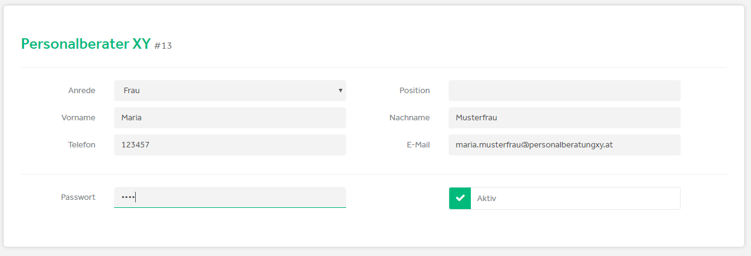
Task: Click the Telefon field showing 123457
Action: tap(230, 145)
